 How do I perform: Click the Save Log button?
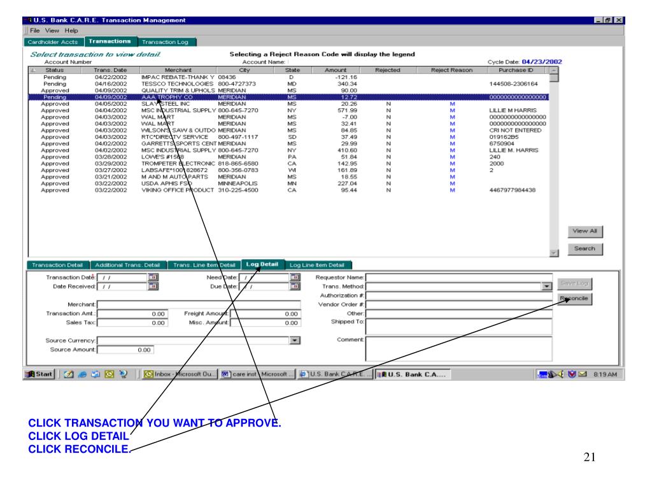click(574, 283)
